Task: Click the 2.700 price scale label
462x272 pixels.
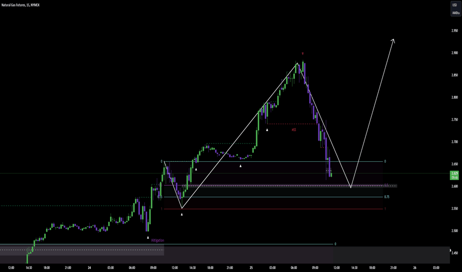Action: point(455,142)
